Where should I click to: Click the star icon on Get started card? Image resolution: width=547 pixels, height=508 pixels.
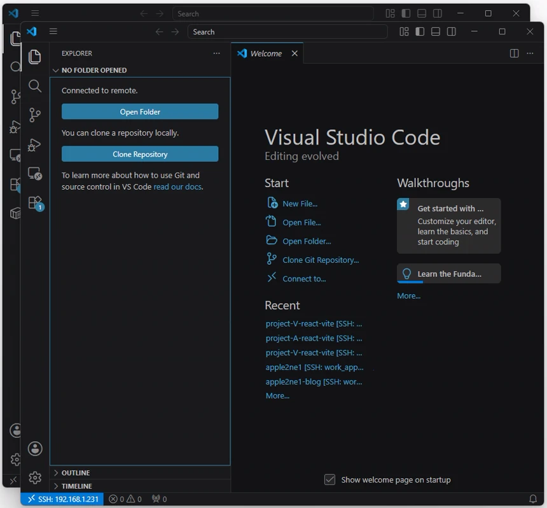(x=403, y=204)
